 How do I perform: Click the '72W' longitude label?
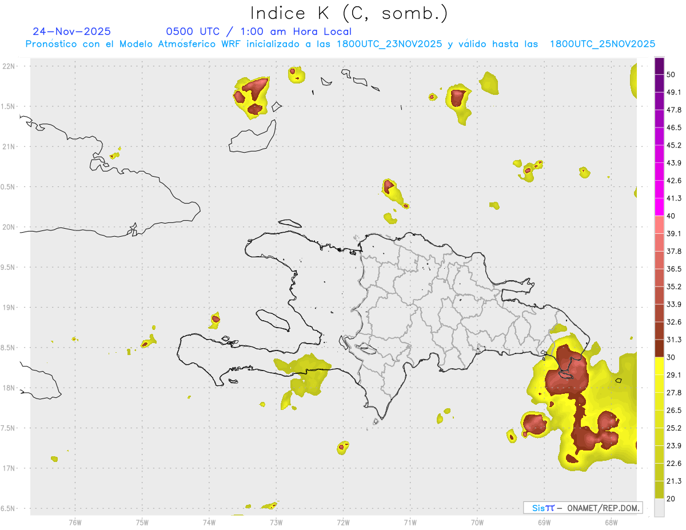(x=343, y=521)
